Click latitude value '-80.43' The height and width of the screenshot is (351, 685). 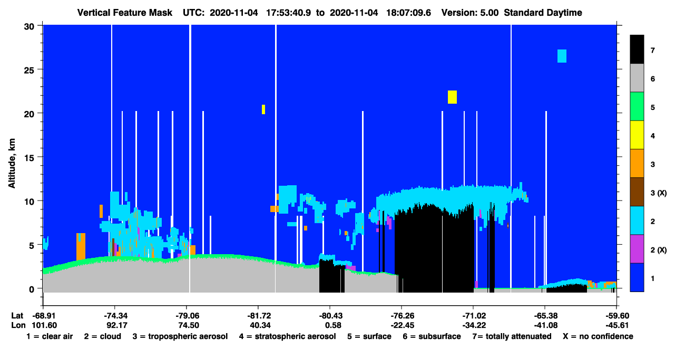(x=330, y=316)
